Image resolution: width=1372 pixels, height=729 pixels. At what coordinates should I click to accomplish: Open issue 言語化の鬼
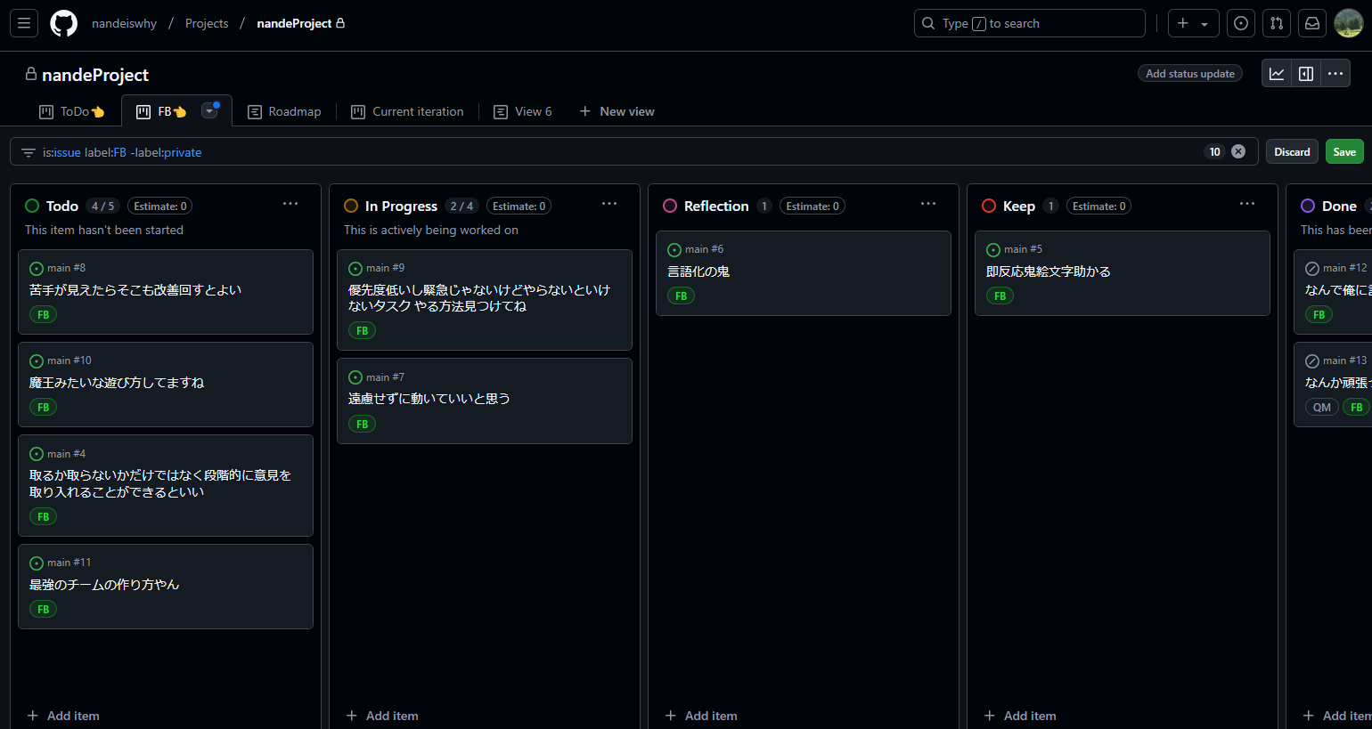tap(698, 271)
